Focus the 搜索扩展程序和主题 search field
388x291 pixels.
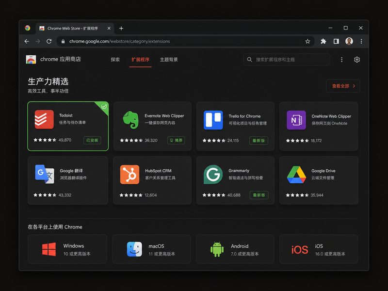click(287, 60)
